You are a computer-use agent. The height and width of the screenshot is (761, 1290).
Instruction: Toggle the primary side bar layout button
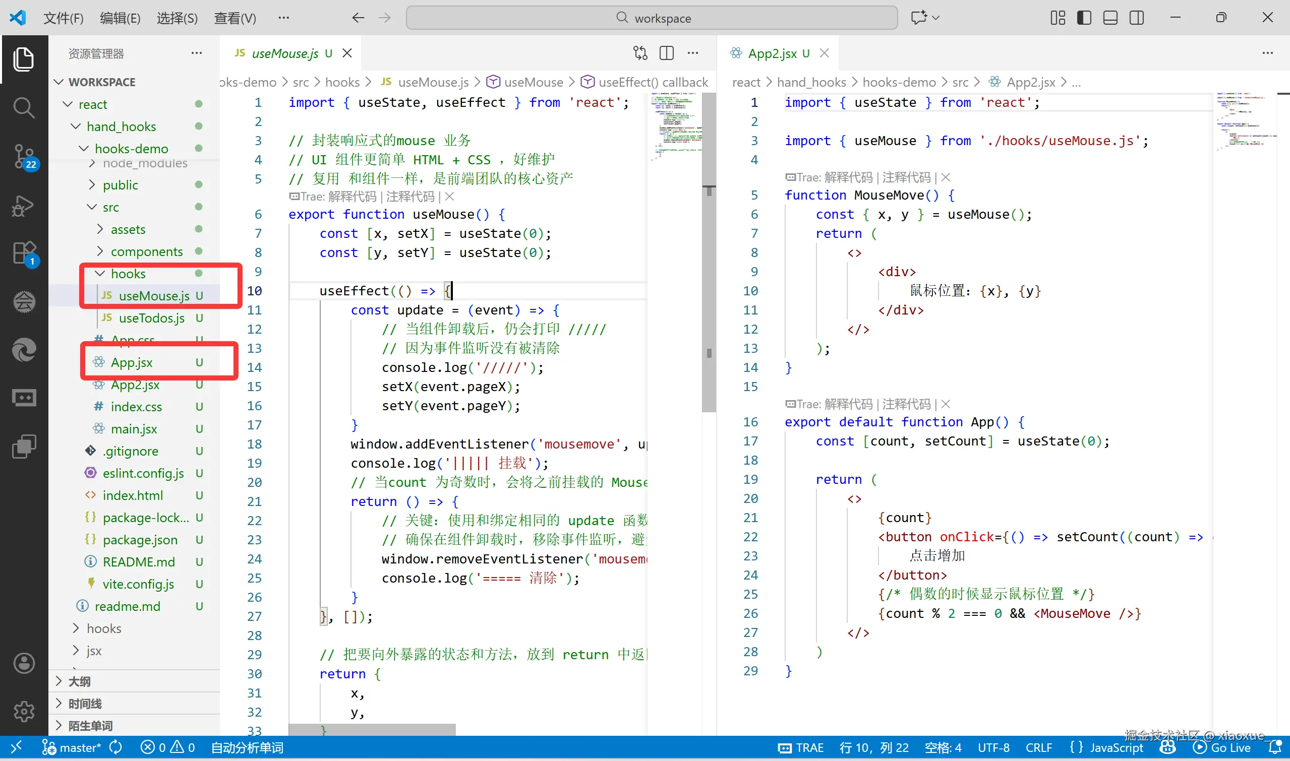click(x=1084, y=18)
